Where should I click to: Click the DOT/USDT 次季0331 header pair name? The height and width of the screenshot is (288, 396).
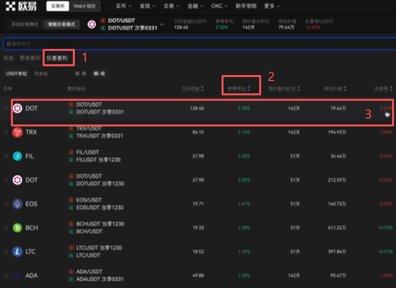pos(132,24)
